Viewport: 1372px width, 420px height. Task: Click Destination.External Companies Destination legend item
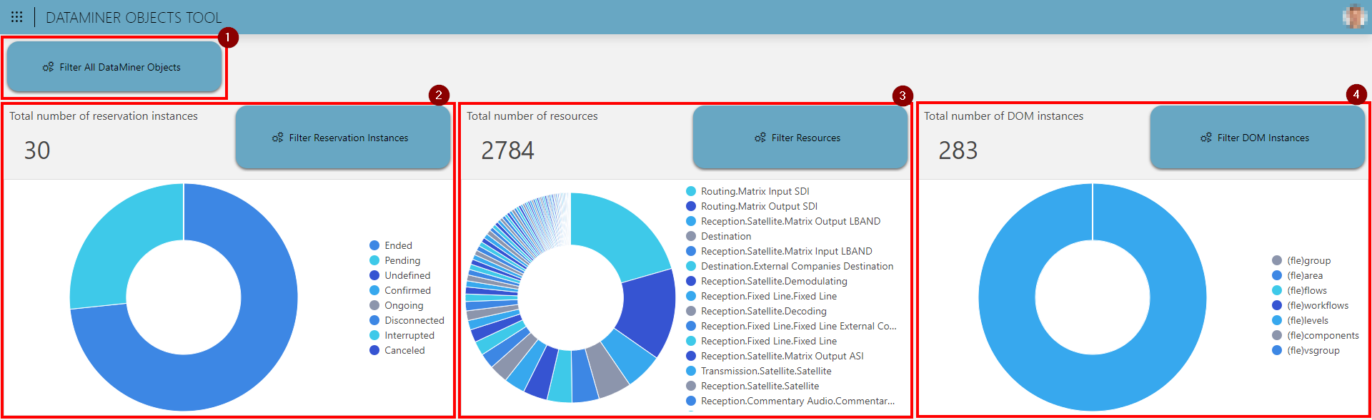pos(790,266)
